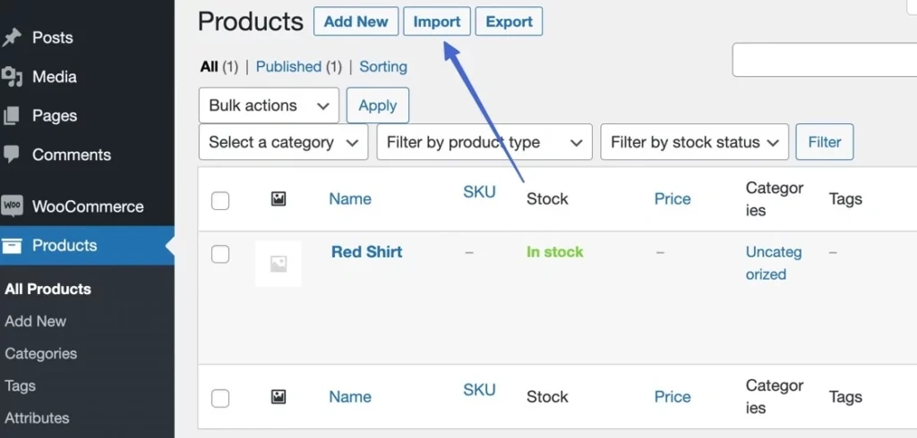Click the image column icon in table header
Image resolution: width=917 pixels, height=438 pixels.
coord(279,199)
